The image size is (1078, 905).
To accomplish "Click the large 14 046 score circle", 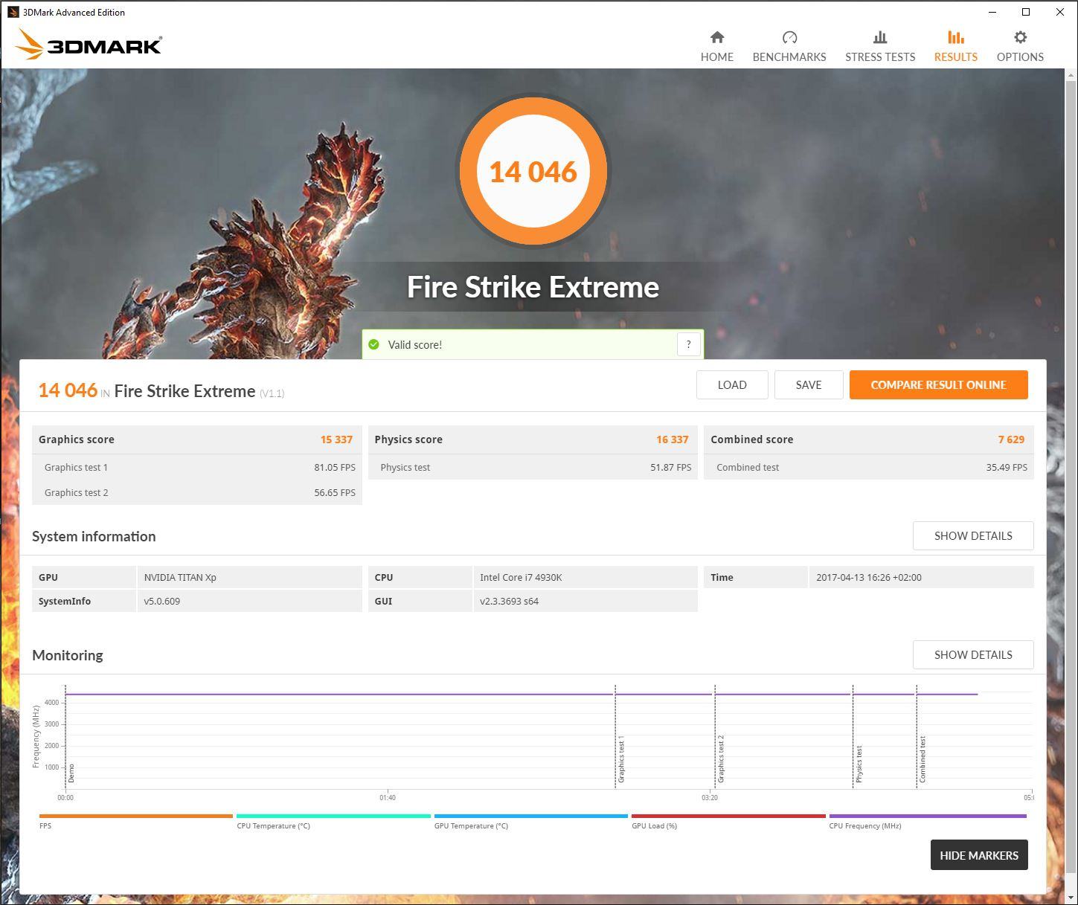I will coord(533,171).
